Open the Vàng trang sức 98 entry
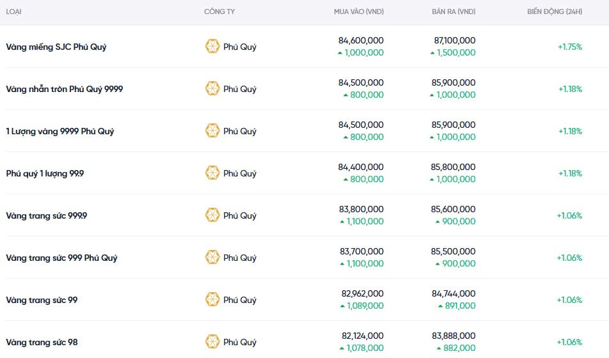This screenshot has width=609, height=358. tap(42, 342)
